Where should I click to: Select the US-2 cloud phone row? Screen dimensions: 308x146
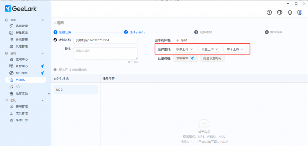pyautogui.click(x=75, y=90)
